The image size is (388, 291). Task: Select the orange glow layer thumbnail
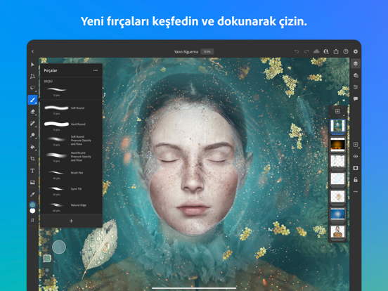click(337, 145)
